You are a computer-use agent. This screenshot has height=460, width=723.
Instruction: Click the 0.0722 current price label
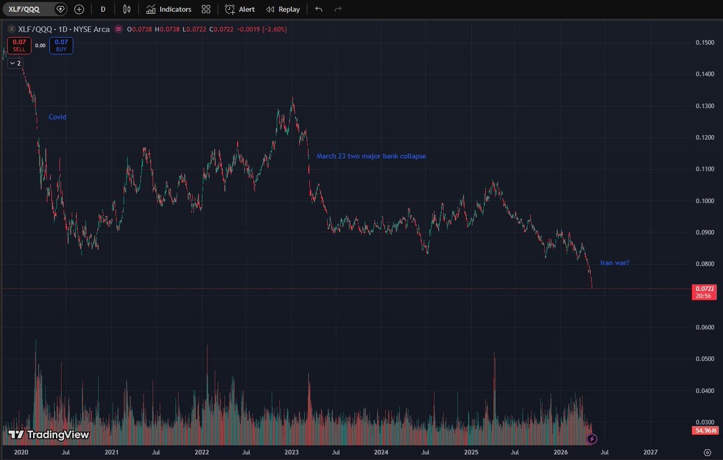(x=704, y=292)
